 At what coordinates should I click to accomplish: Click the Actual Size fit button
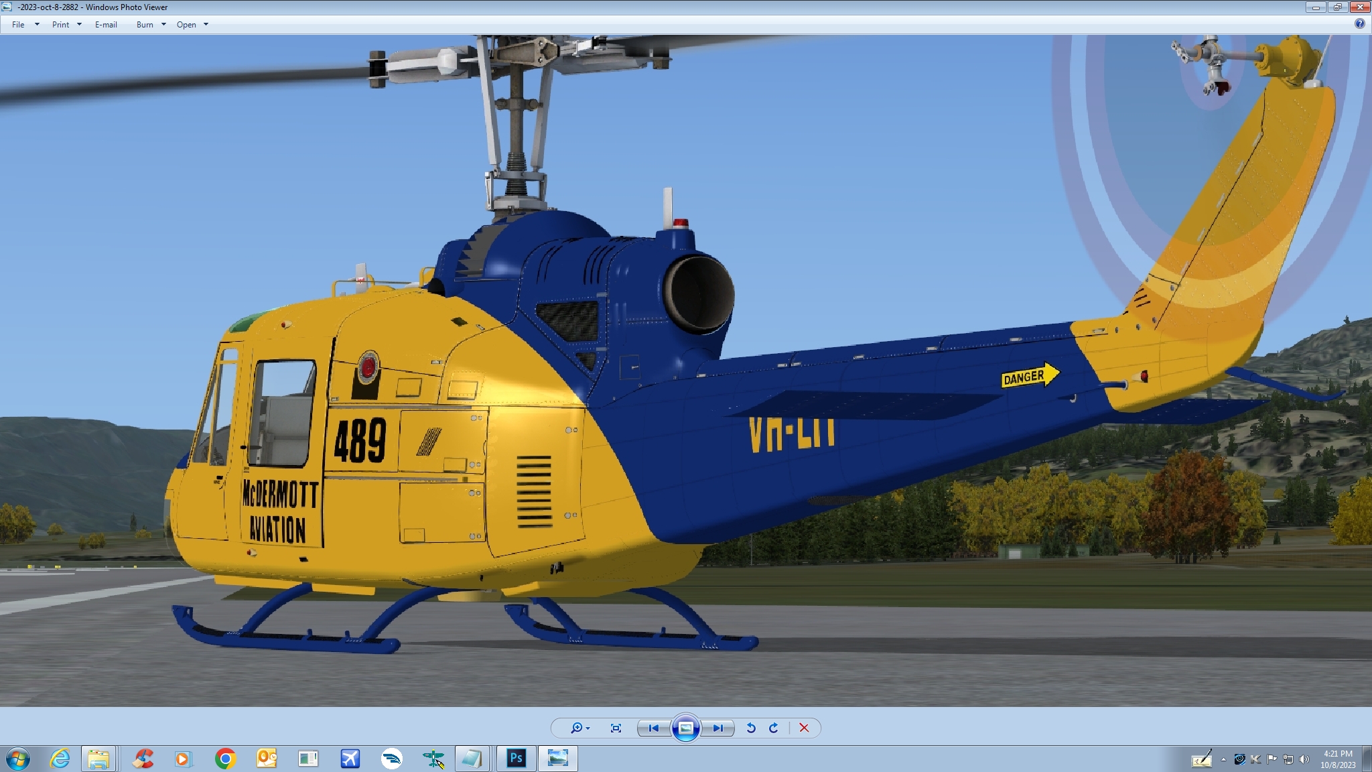point(616,728)
